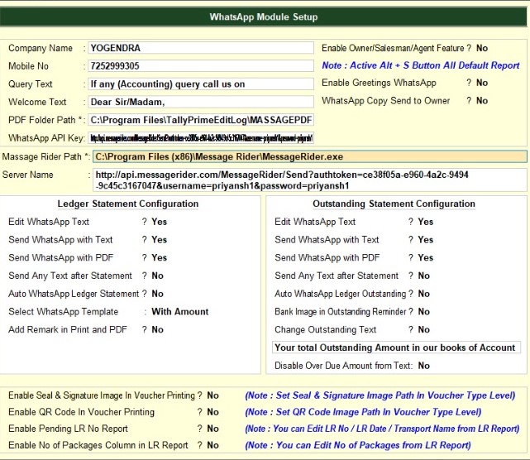Viewport: 530px width, 460px height.
Task: Toggle Bank Image in Outstanding Reminder value
Action: pyautogui.click(x=424, y=312)
